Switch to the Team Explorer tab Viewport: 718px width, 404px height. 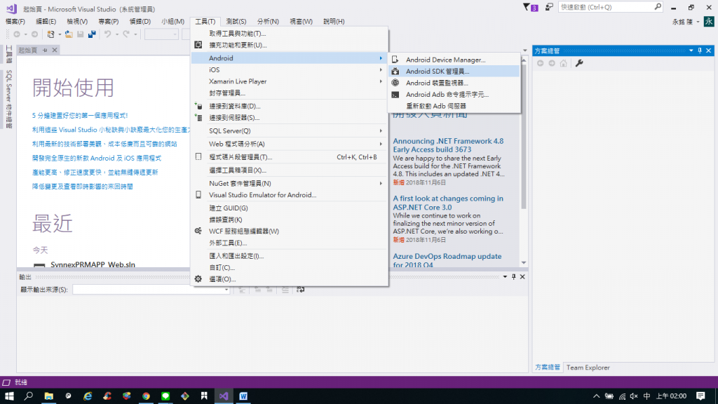click(588, 368)
